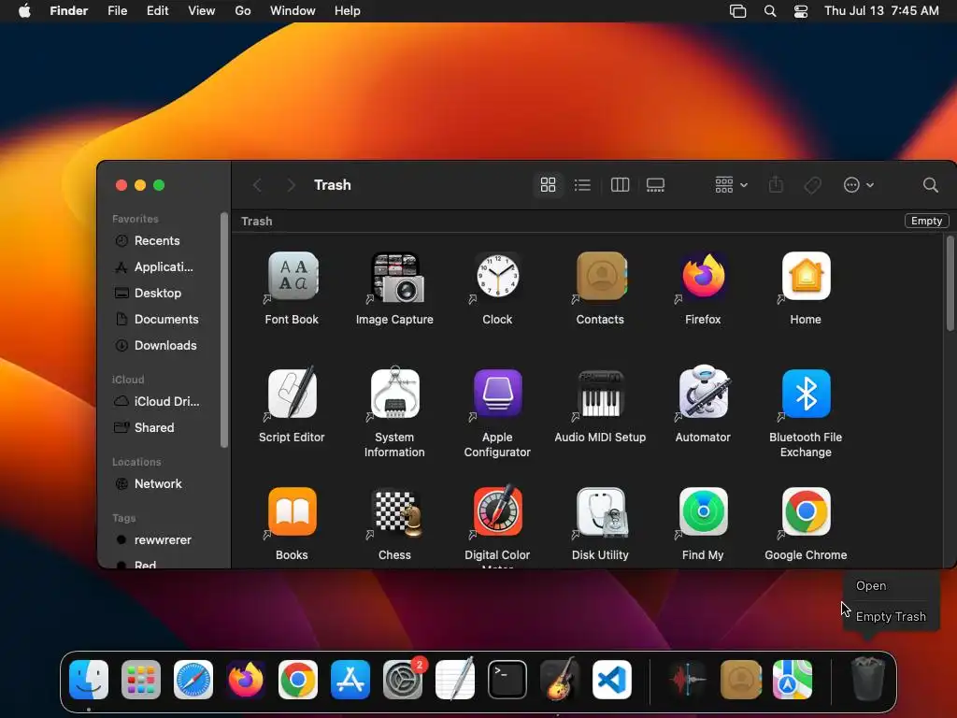This screenshot has height=718, width=957.
Task: Click the search icon in Finder toolbar
Action: tap(931, 185)
